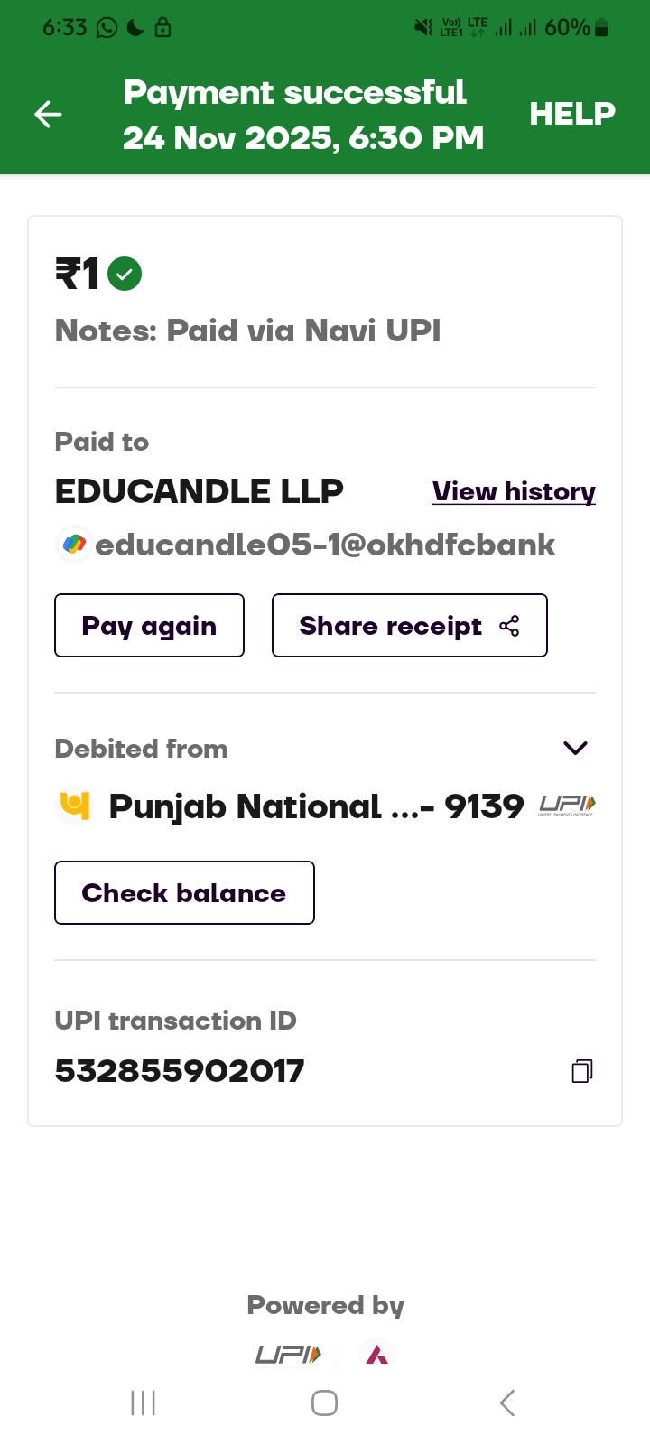The height and width of the screenshot is (1445, 650).
Task: Copy the UPI transaction ID
Action: (582, 1071)
